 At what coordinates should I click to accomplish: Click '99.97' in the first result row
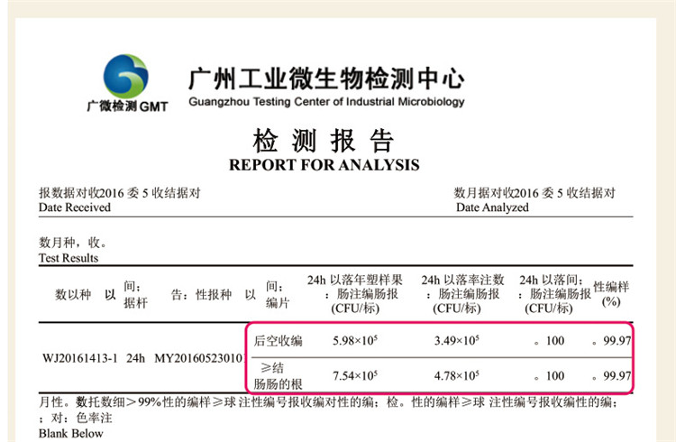(x=617, y=341)
